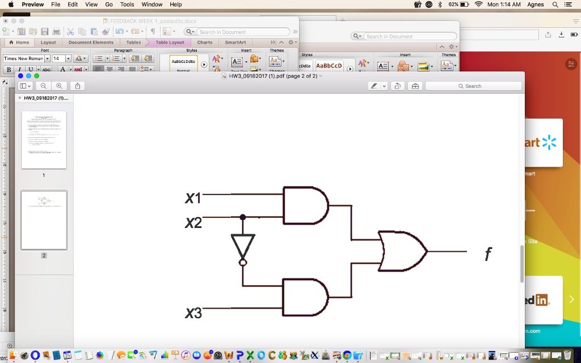Image resolution: width=581 pixels, height=363 pixels.
Task: Toggle numbered list in Word
Action: point(116,58)
